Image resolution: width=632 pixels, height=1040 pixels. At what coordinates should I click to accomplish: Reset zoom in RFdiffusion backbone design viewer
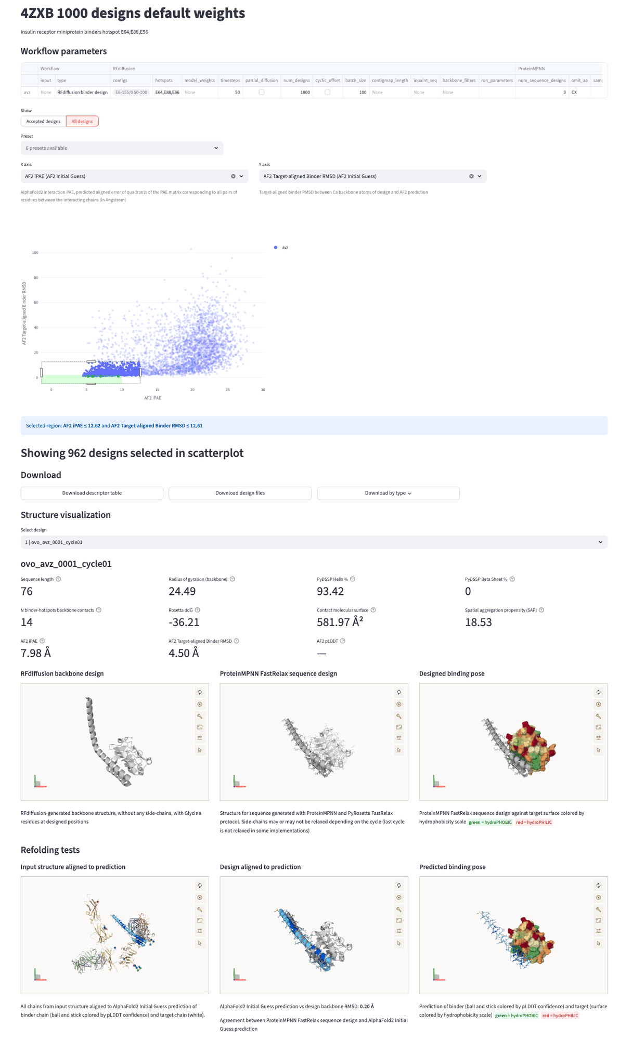(x=200, y=692)
